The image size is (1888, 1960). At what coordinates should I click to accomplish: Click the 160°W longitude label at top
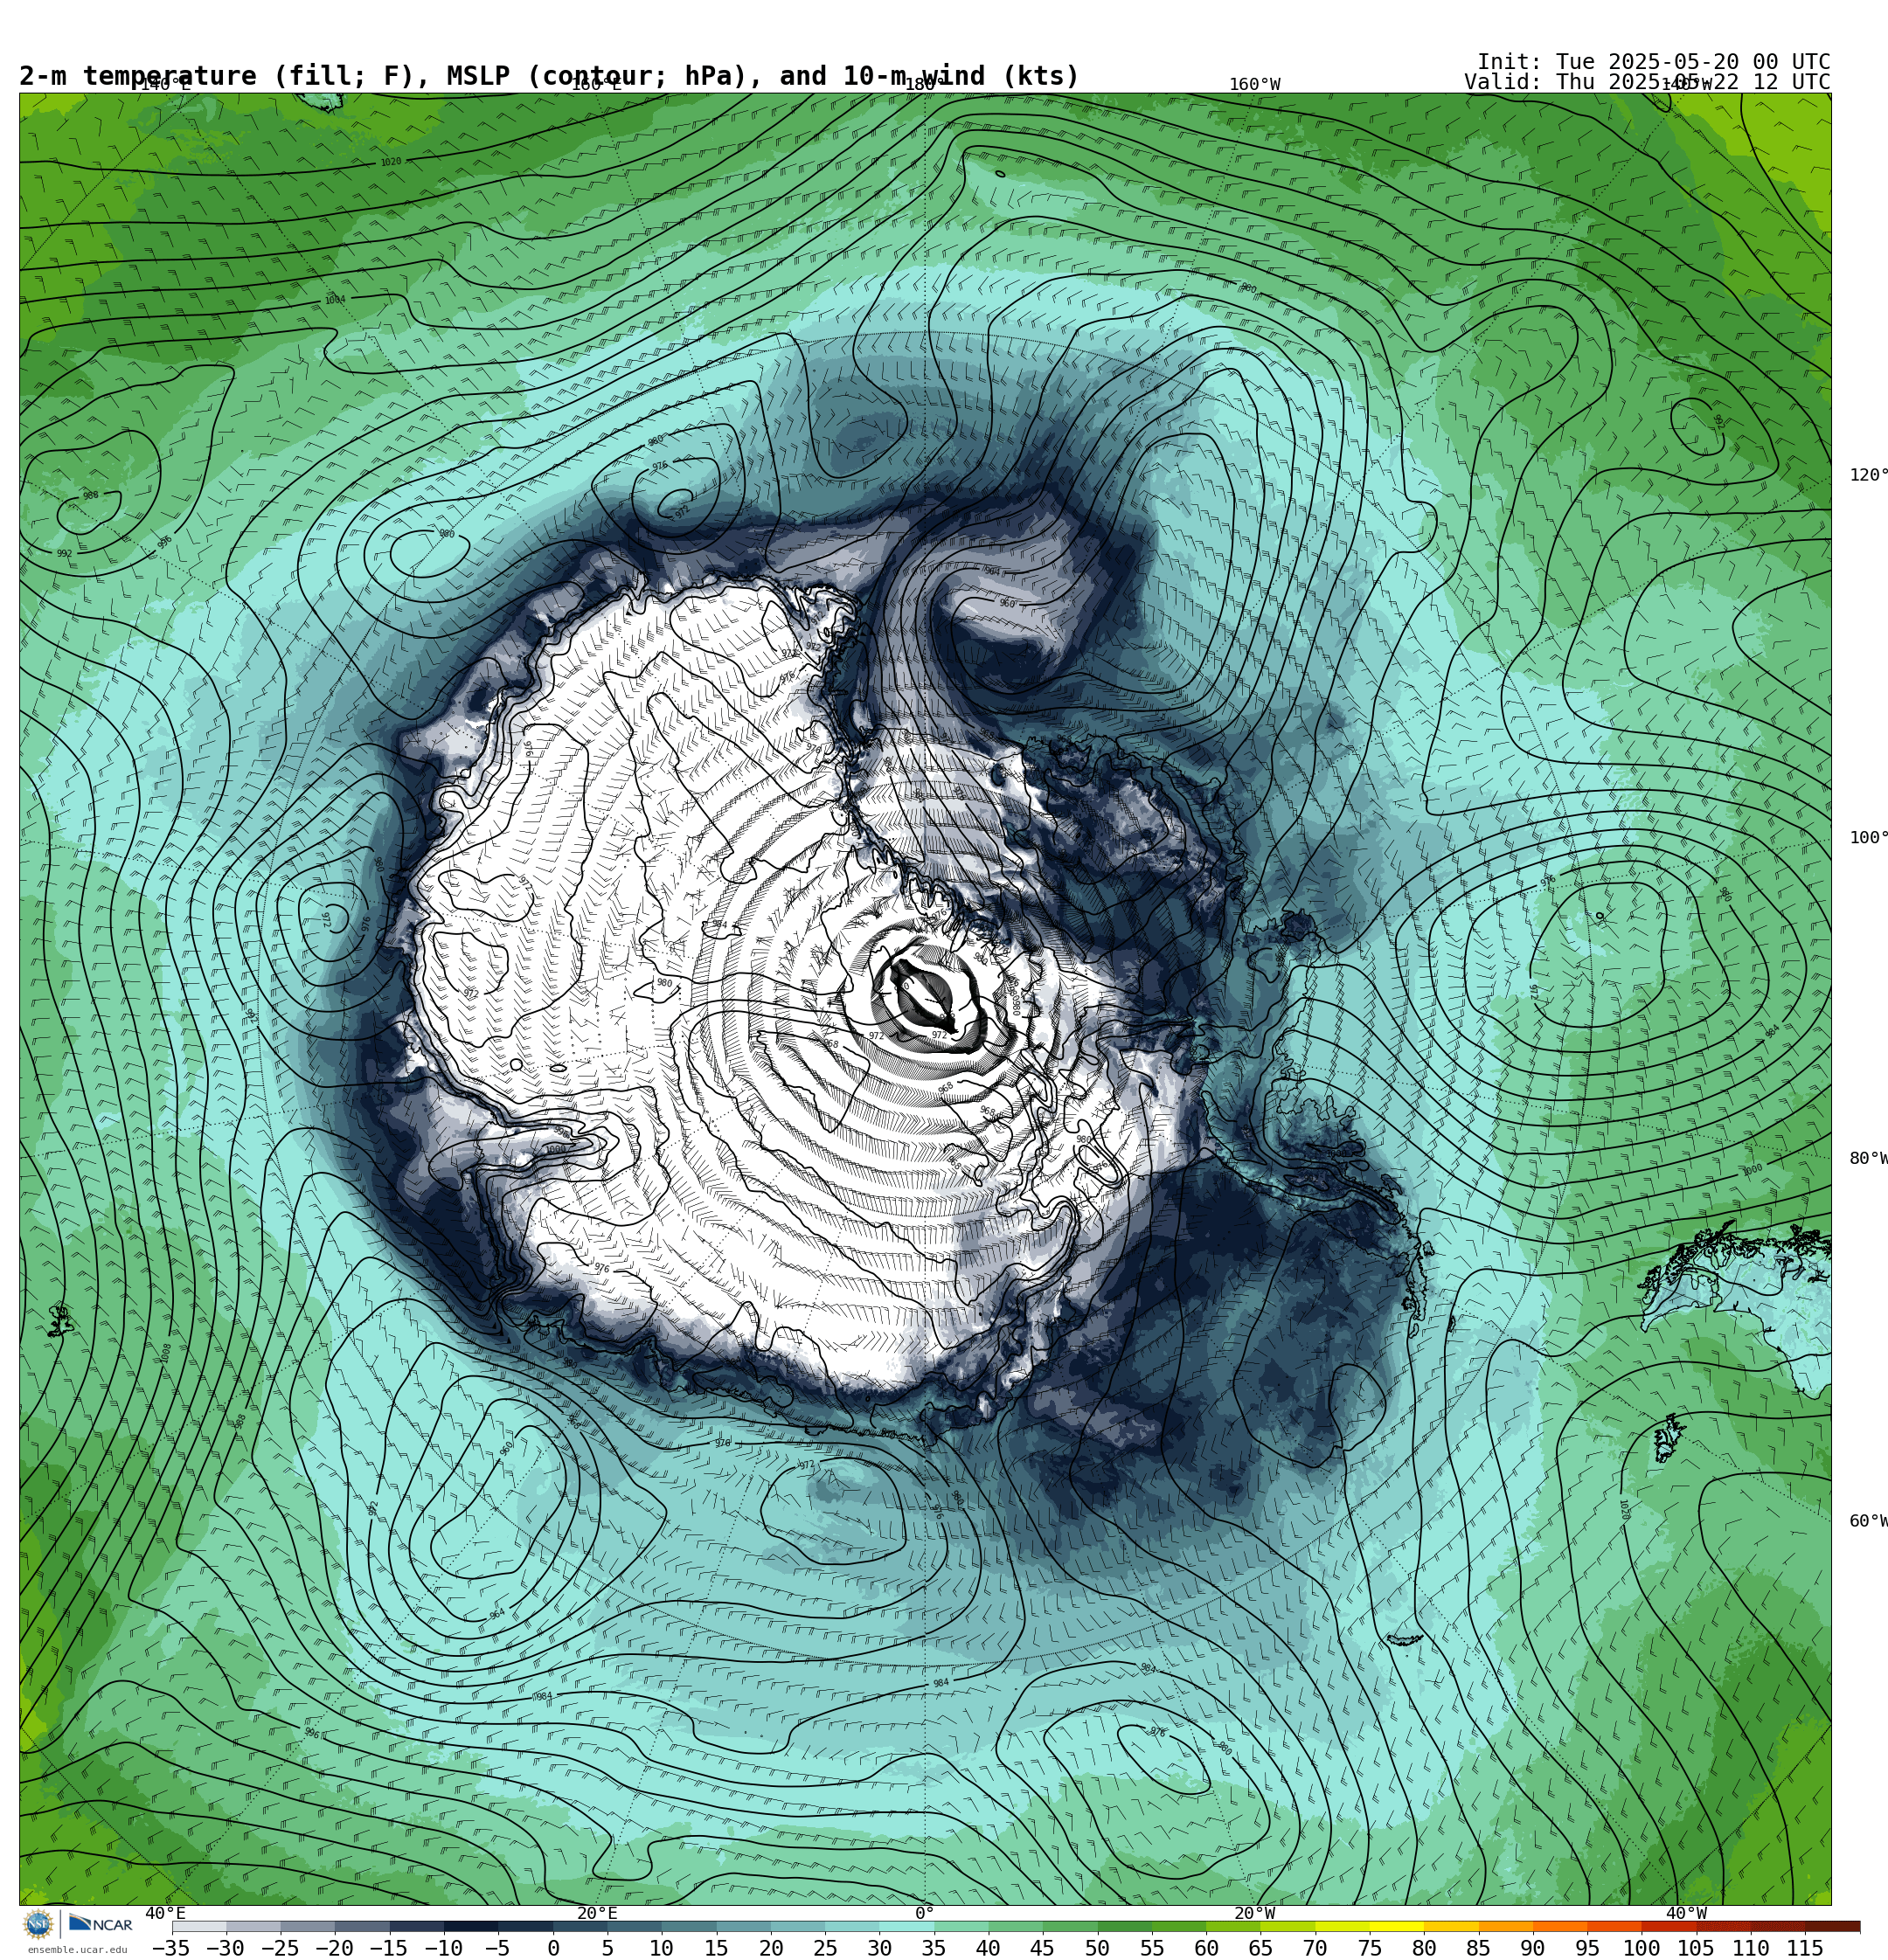click(1253, 85)
